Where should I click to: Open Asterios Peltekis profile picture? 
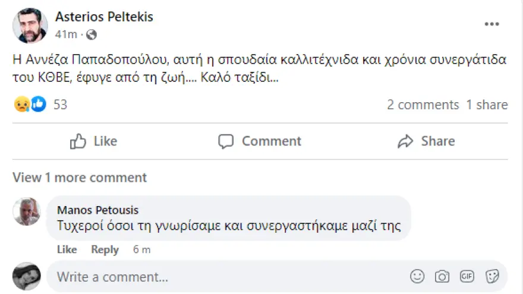tap(30, 26)
